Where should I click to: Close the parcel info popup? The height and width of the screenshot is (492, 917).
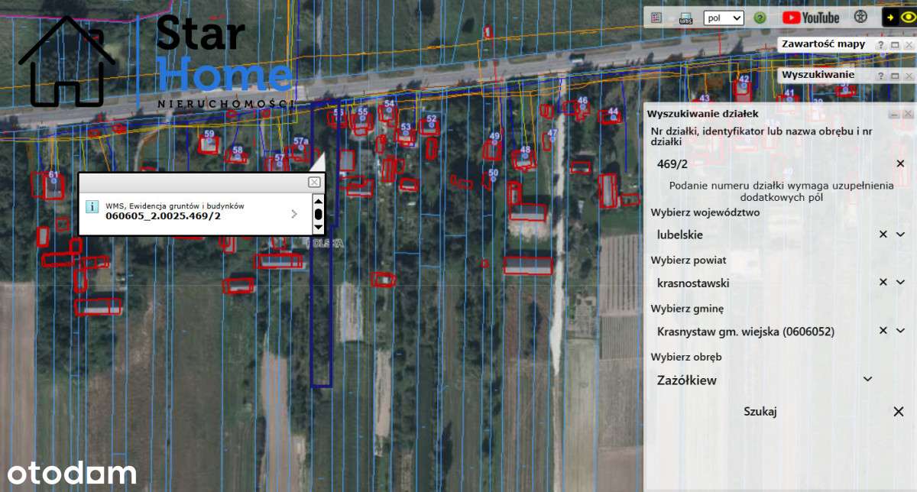click(314, 182)
